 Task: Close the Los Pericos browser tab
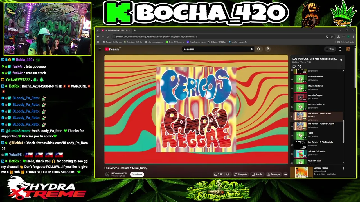130,30
